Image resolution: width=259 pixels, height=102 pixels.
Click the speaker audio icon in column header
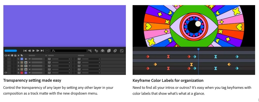[9, 55]
